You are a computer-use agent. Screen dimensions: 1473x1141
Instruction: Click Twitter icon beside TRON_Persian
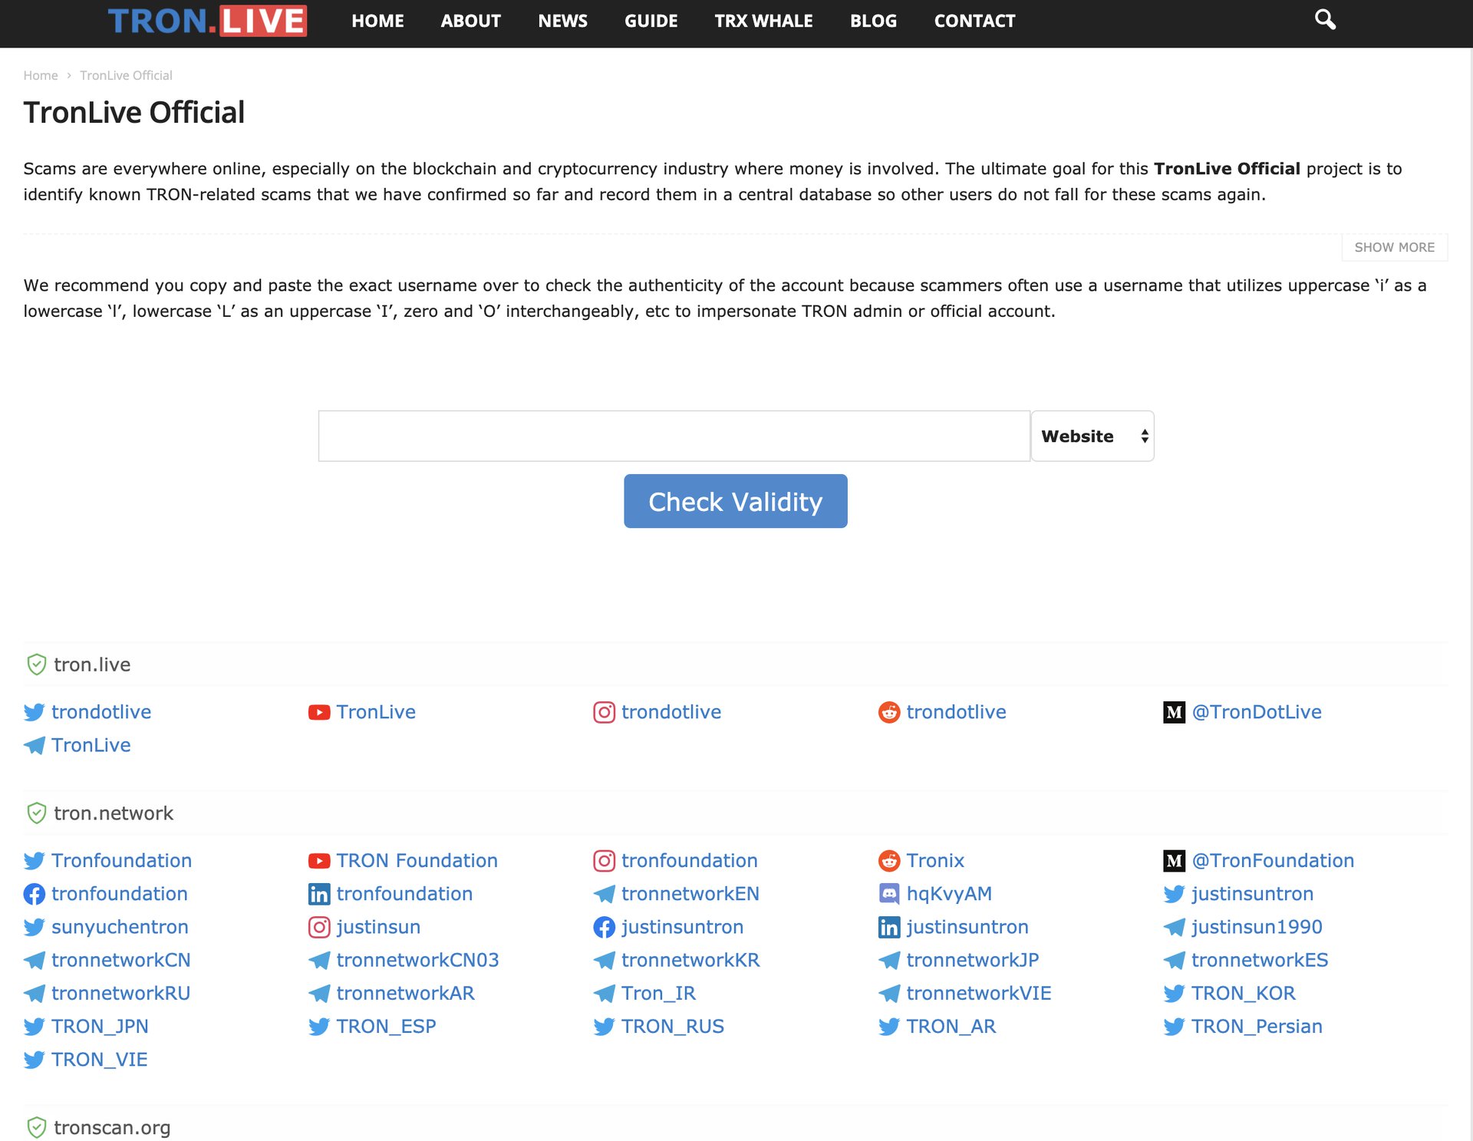pyautogui.click(x=1174, y=1026)
